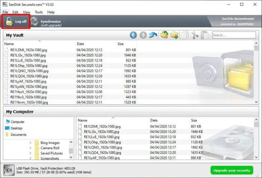262x178 pixels.
Task: Select the Screenshots folder label
Action: (x=50, y=158)
